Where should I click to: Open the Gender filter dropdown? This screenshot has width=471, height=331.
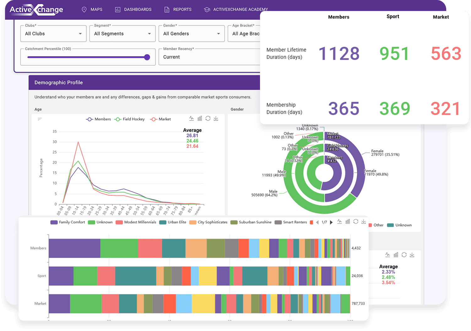[x=192, y=34]
